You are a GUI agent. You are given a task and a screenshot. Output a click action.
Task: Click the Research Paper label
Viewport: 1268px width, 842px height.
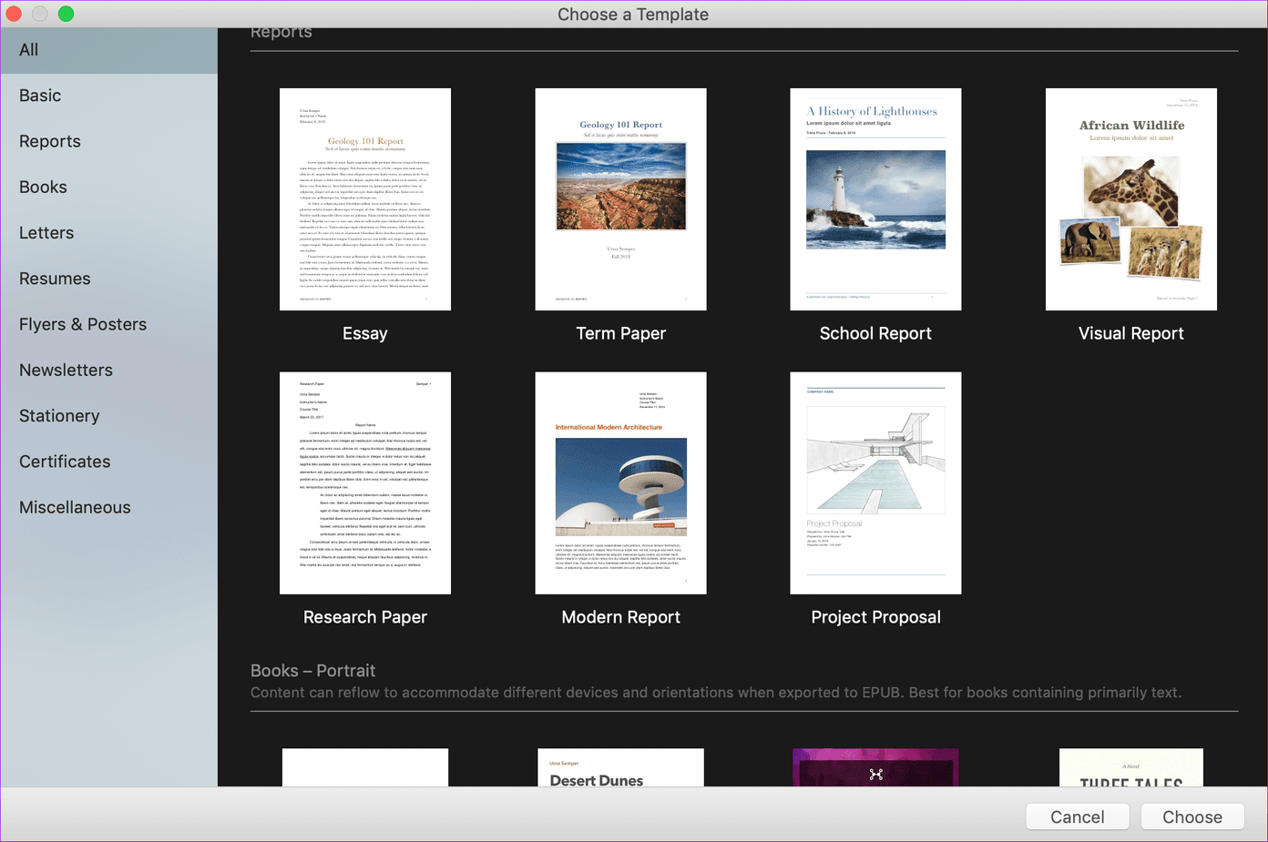pyautogui.click(x=365, y=617)
